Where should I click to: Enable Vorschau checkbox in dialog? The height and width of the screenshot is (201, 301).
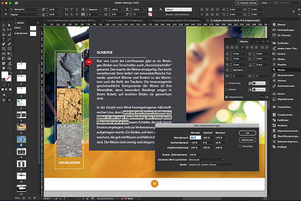(x=240, y=146)
